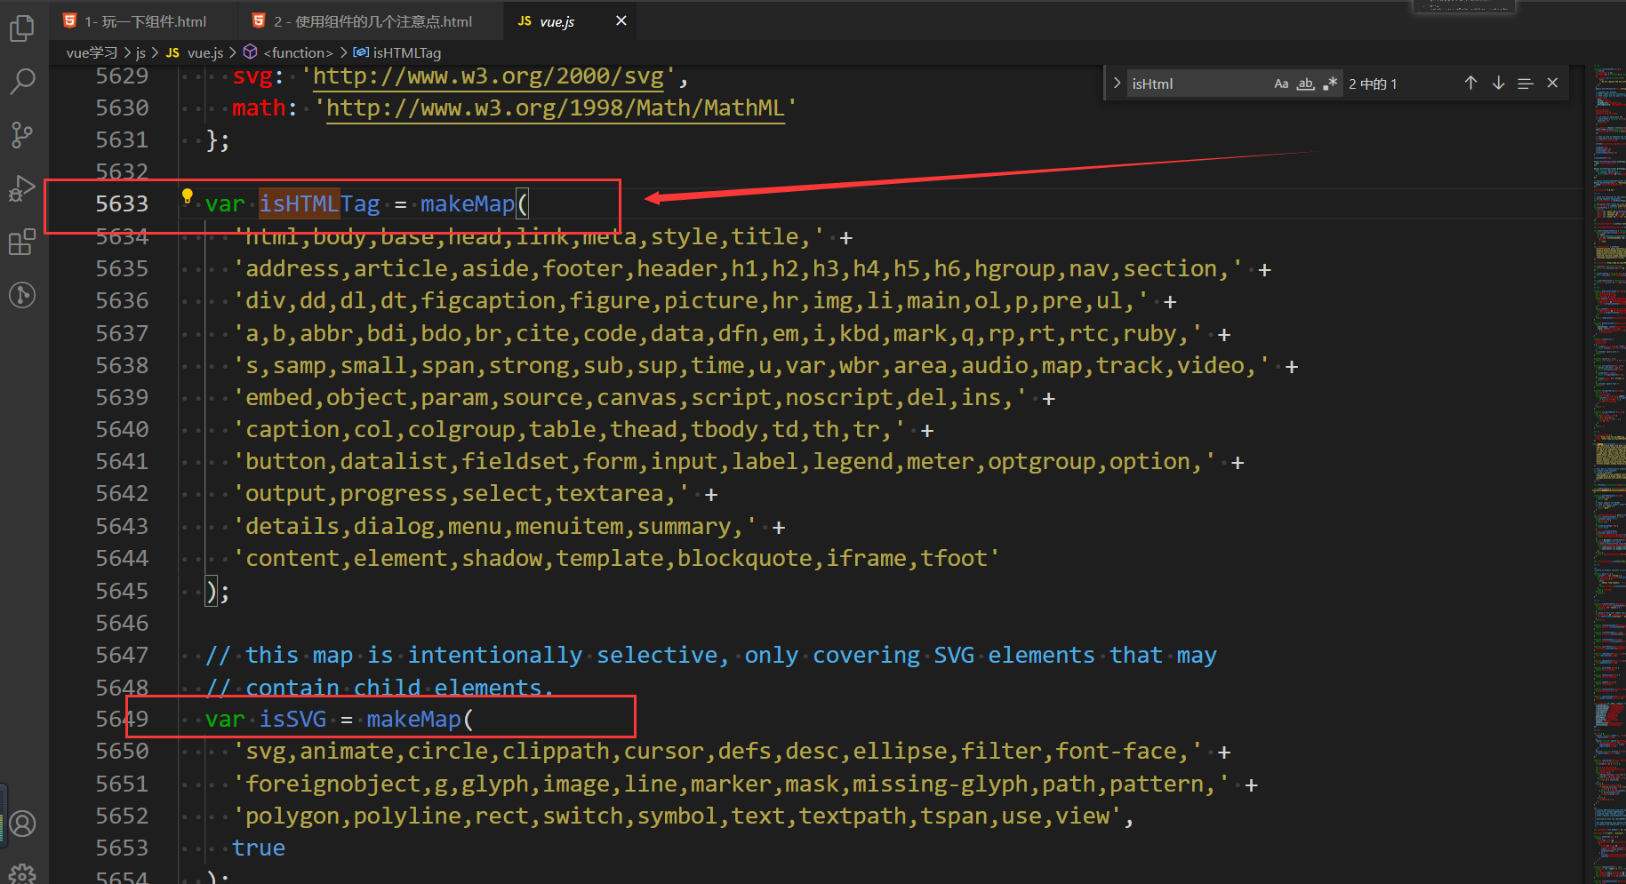1626x884 pixels.
Task: Click line number 5629
Action: pos(122,76)
